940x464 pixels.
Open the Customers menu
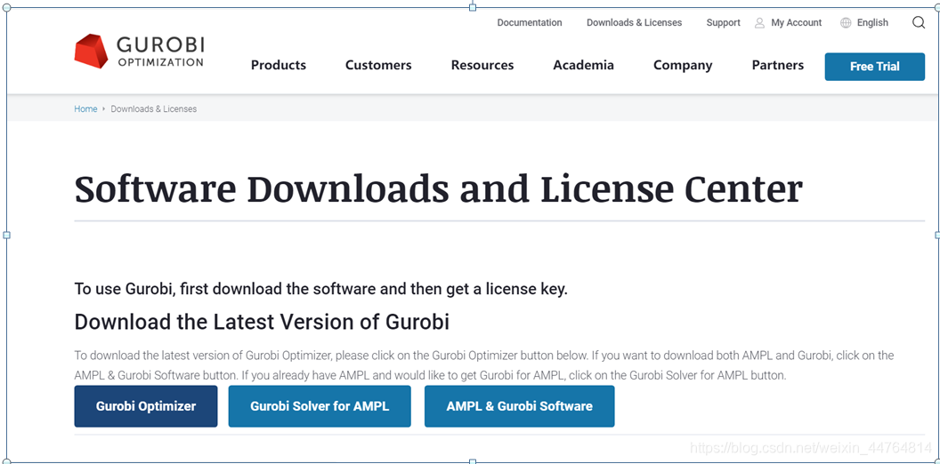pos(378,65)
